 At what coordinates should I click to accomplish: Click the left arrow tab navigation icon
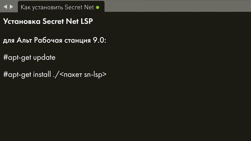click(x=5, y=7)
